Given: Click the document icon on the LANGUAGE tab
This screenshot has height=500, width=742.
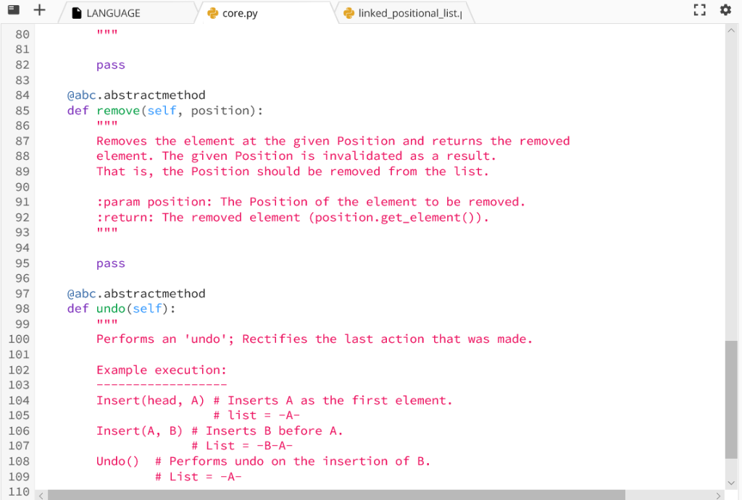Looking at the screenshot, I should pos(77,12).
